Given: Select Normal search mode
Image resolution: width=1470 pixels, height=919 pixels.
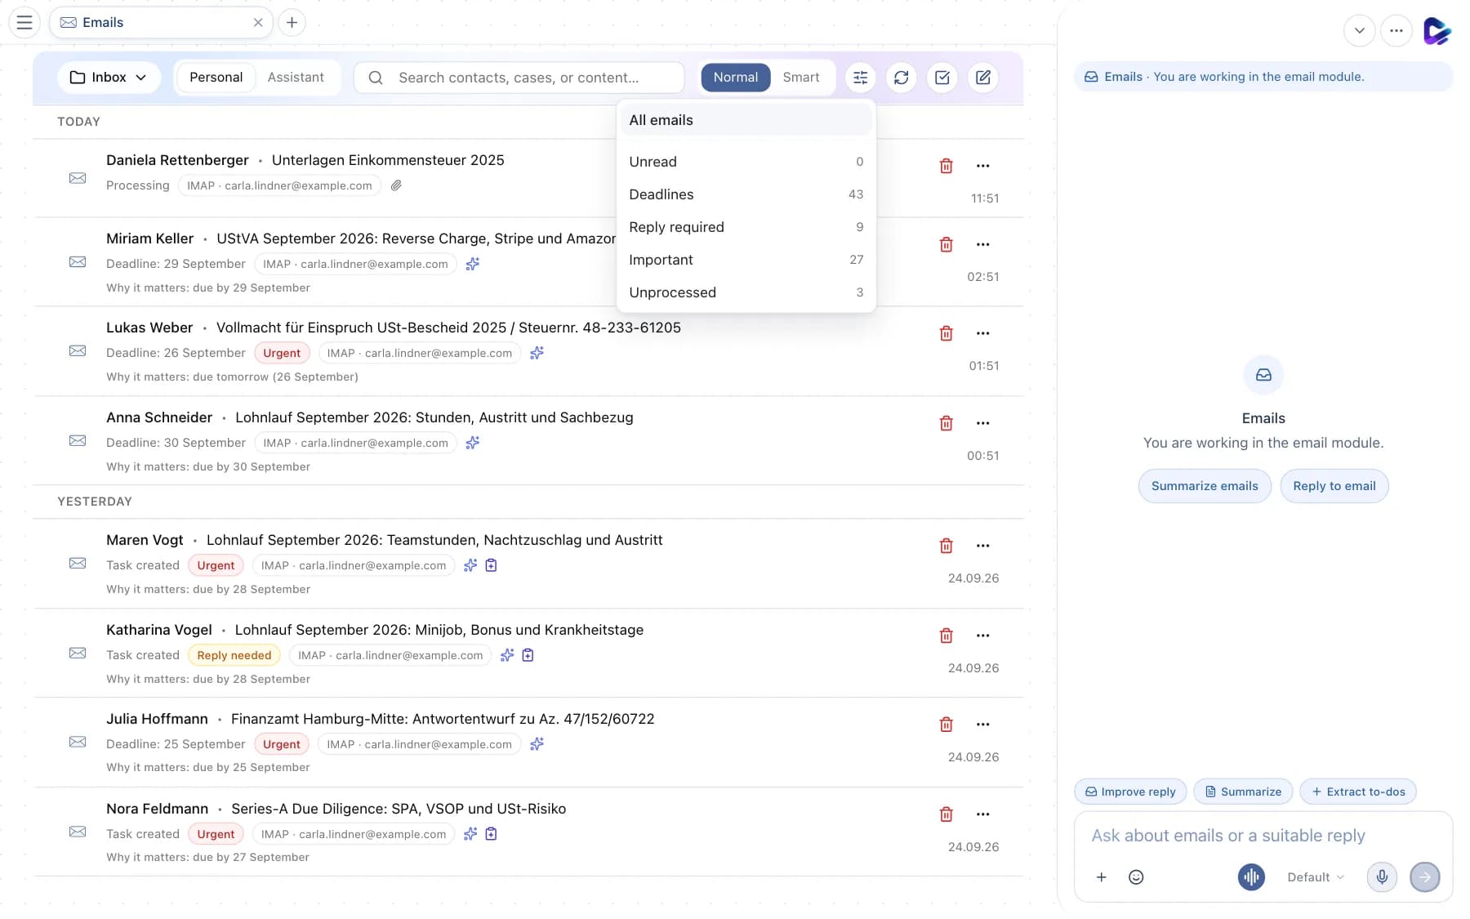Looking at the screenshot, I should [735, 77].
